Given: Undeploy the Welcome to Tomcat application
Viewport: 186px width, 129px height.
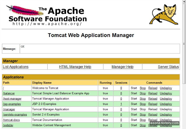Looking at the screenshot, I should 166,88.
